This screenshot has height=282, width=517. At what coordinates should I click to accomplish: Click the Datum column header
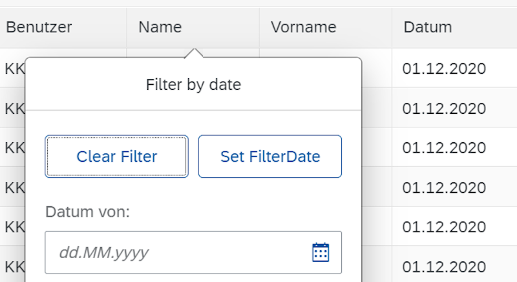pos(428,27)
